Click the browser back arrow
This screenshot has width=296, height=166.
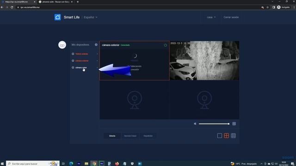pos(2,7)
